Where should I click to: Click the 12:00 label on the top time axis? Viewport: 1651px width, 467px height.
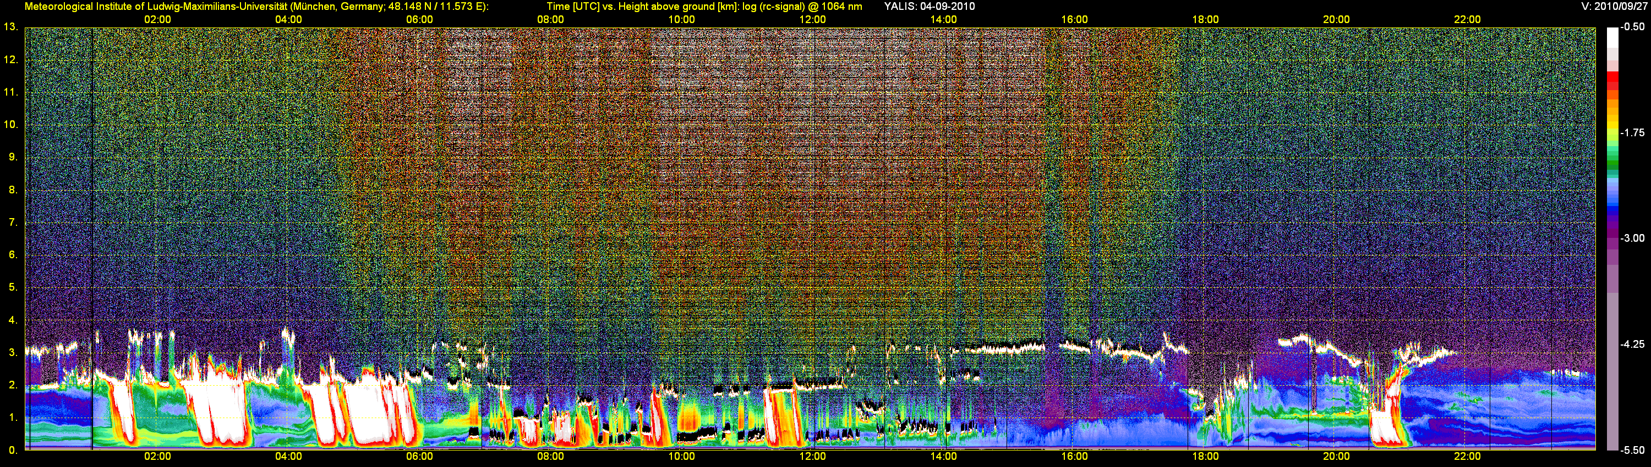pos(813,20)
